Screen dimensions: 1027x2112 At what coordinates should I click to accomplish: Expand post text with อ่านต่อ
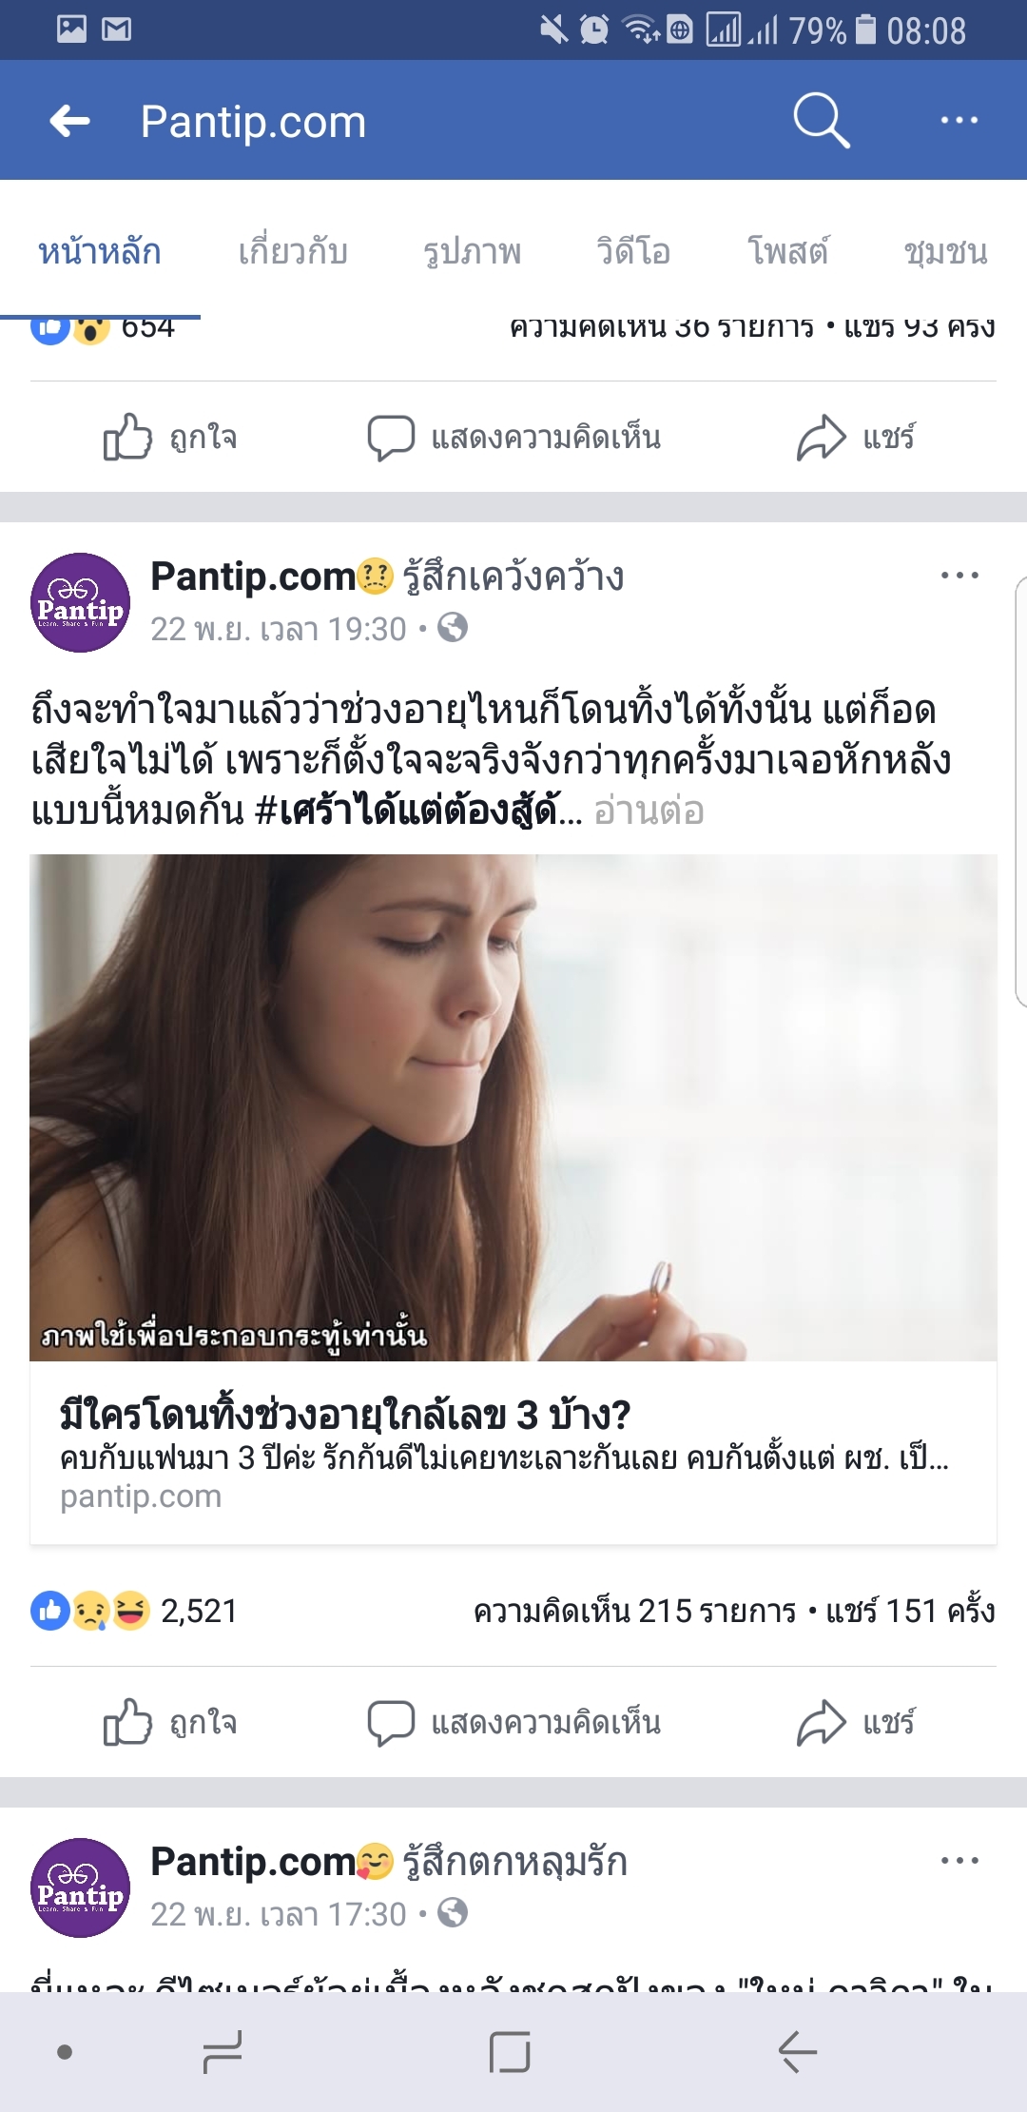pyautogui.click(x=649, y=811)
